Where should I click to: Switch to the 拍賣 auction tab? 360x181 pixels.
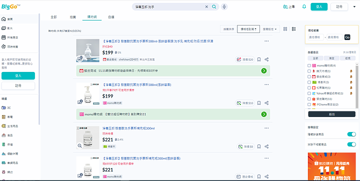pyautogui.click(x=73, y=17)
